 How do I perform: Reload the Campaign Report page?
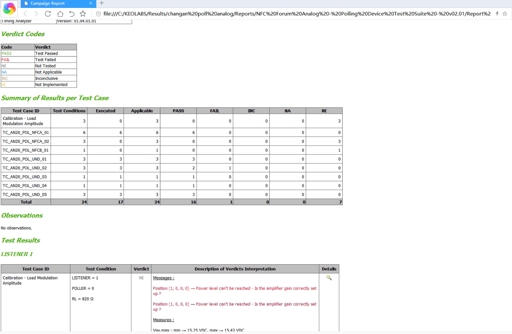click(x=48, y=14)
